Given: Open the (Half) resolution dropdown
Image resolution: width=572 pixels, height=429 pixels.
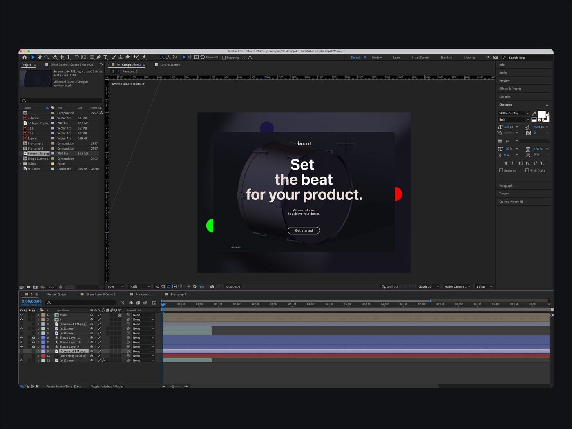Looking at the screenshot, I should [x=139, y=287].
